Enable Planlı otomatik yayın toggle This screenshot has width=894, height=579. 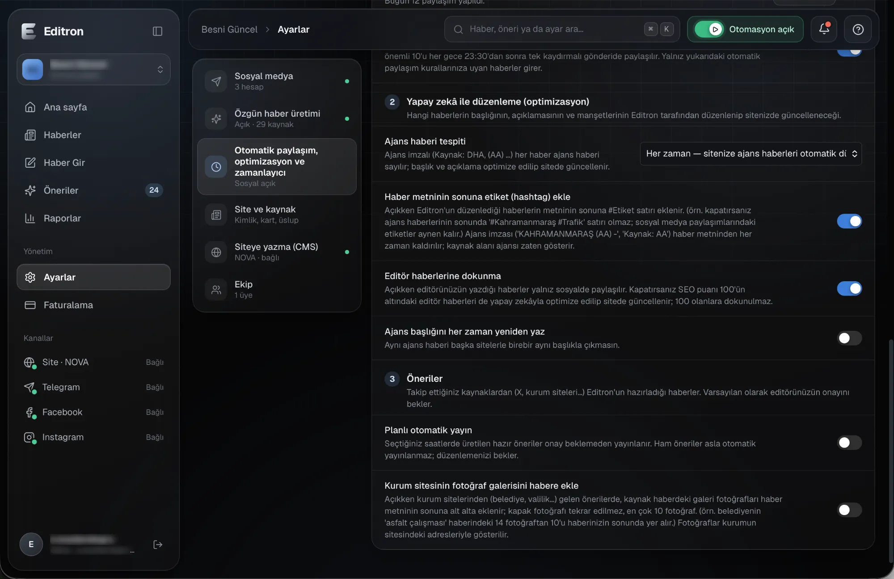(849, 443)
